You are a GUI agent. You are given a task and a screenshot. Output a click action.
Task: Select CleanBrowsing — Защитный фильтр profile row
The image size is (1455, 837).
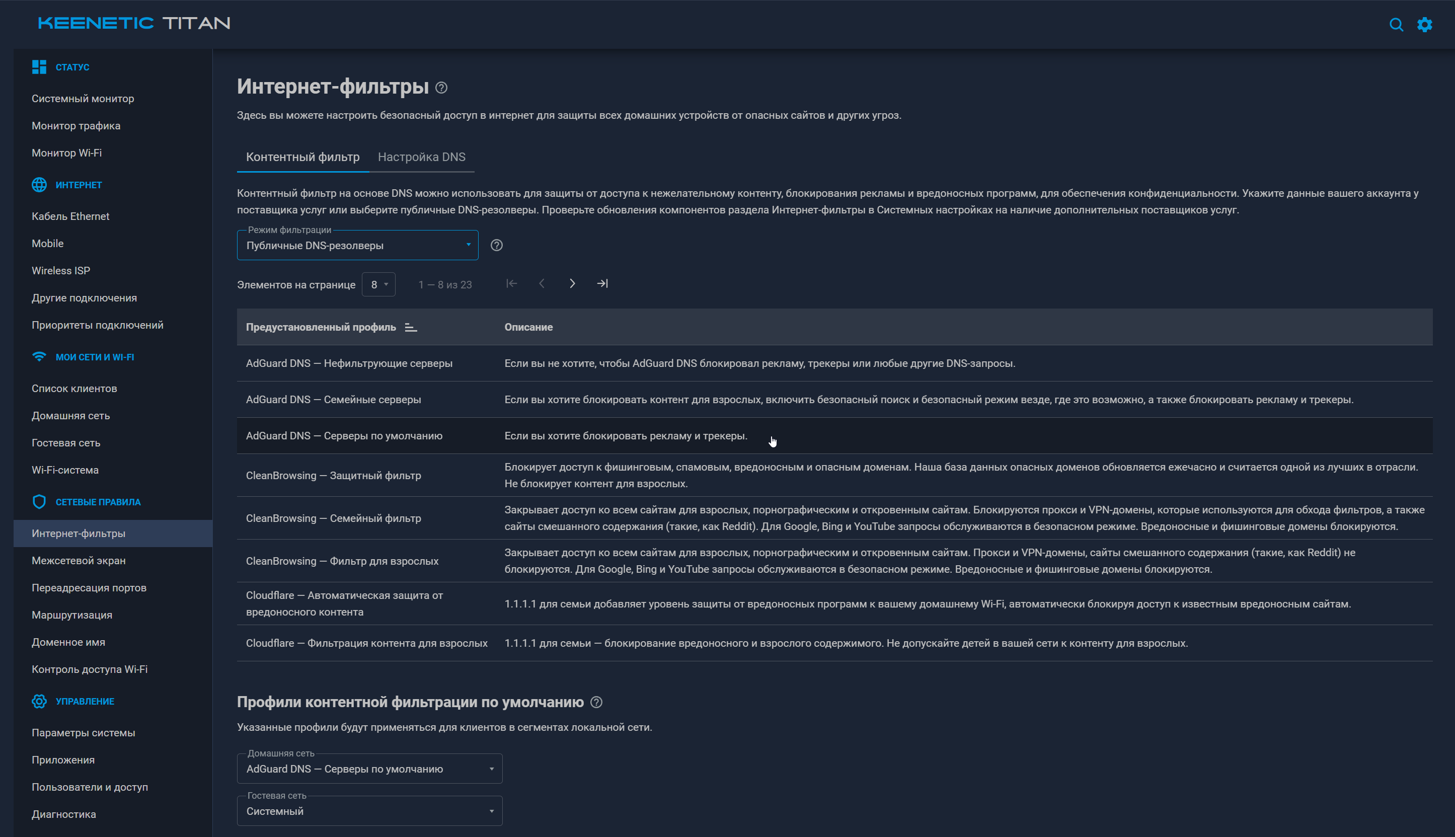tap(834, 476)
